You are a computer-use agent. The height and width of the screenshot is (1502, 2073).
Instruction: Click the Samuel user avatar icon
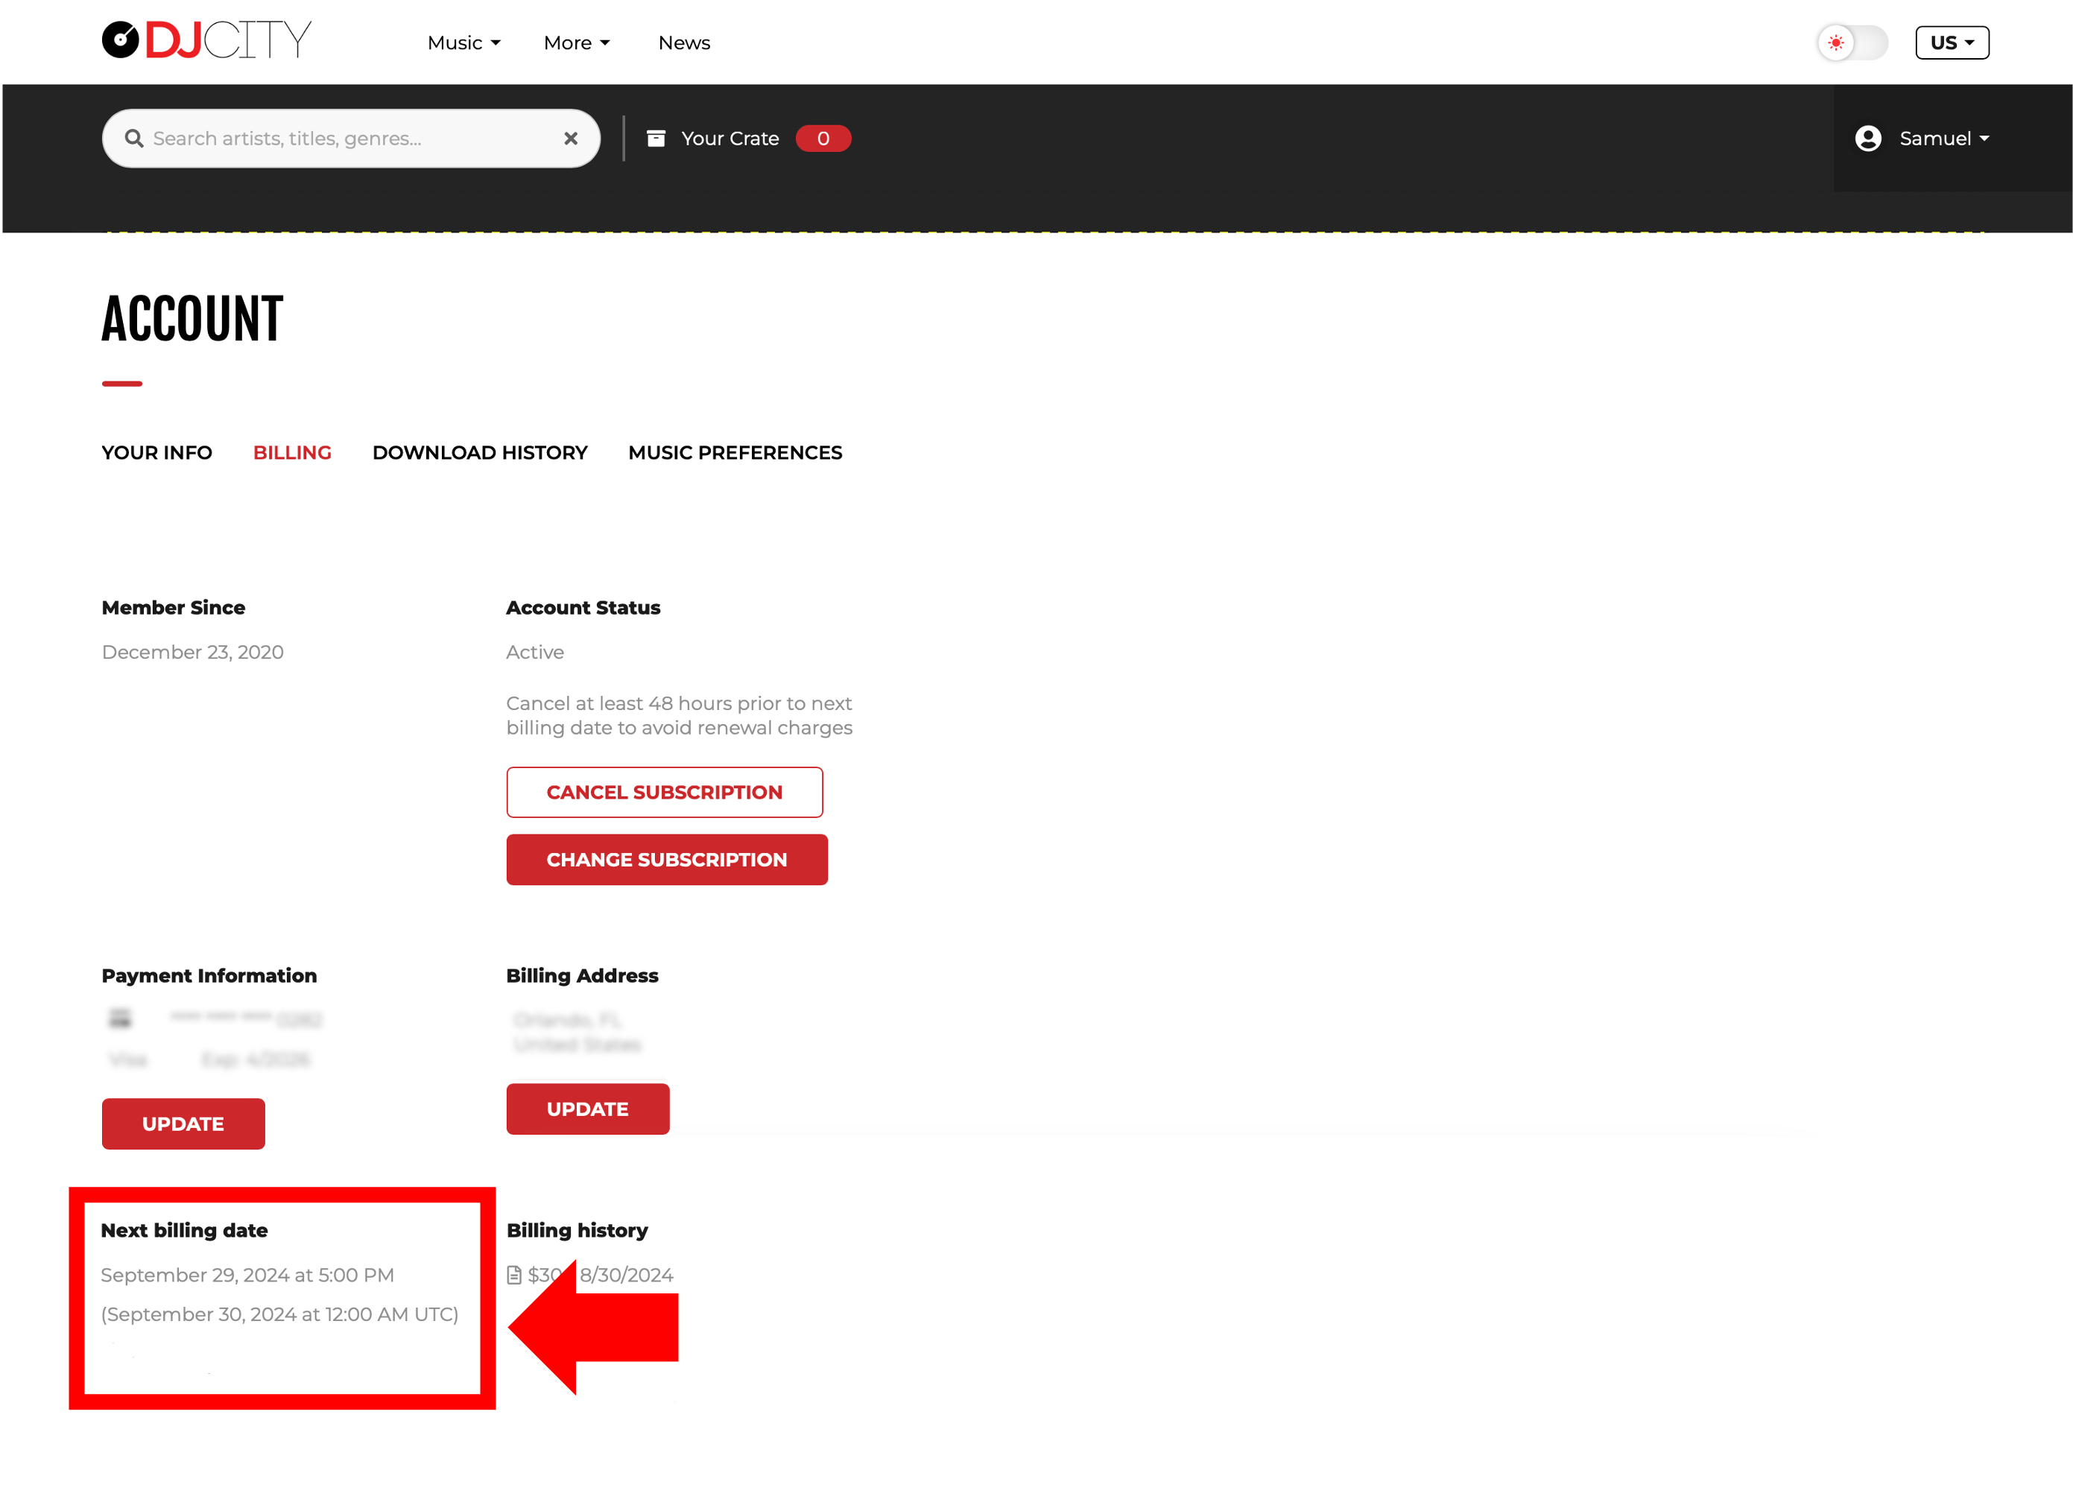tap(1867, 138)
